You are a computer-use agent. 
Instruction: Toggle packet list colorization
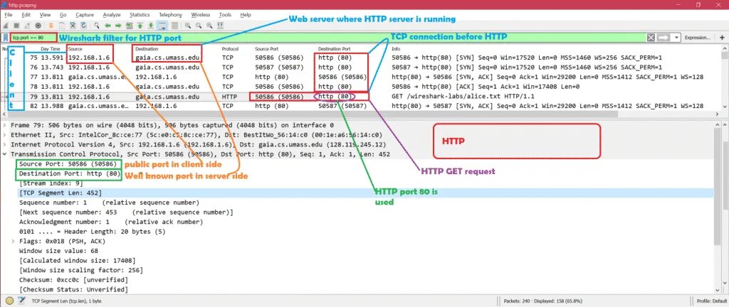[175, 26]
